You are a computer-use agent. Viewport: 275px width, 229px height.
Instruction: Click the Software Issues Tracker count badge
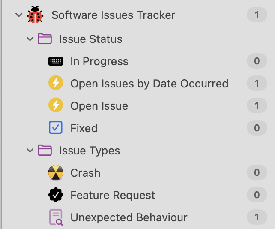coord(257,15)
